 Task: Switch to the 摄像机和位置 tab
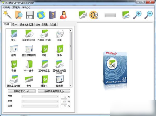27,25
